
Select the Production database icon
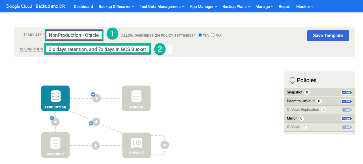pos(55,98)
